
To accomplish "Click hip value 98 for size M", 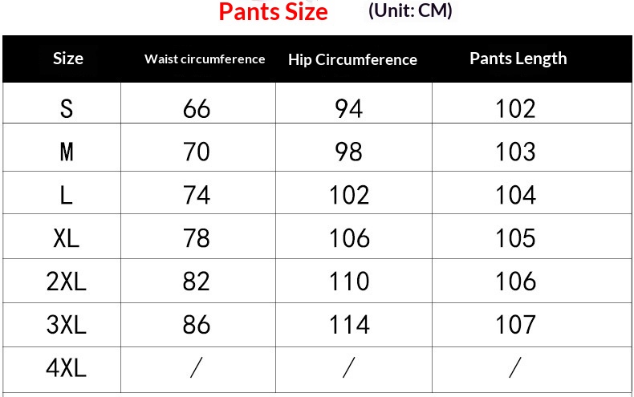I will point(349,152).
